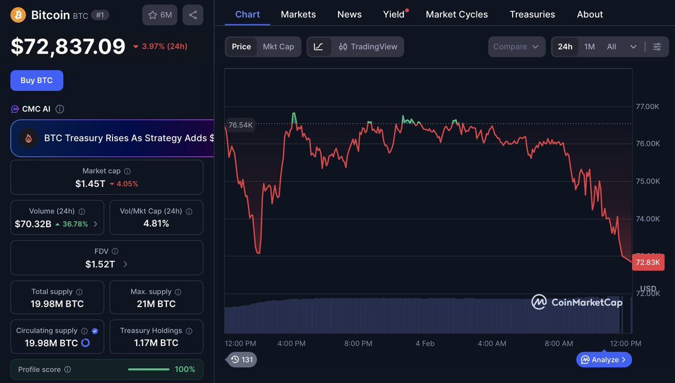The width and height of the screenshot is (675, 383).
Task: Open the Yield tab
Action: pyautogui.click(x=394, y=15)
